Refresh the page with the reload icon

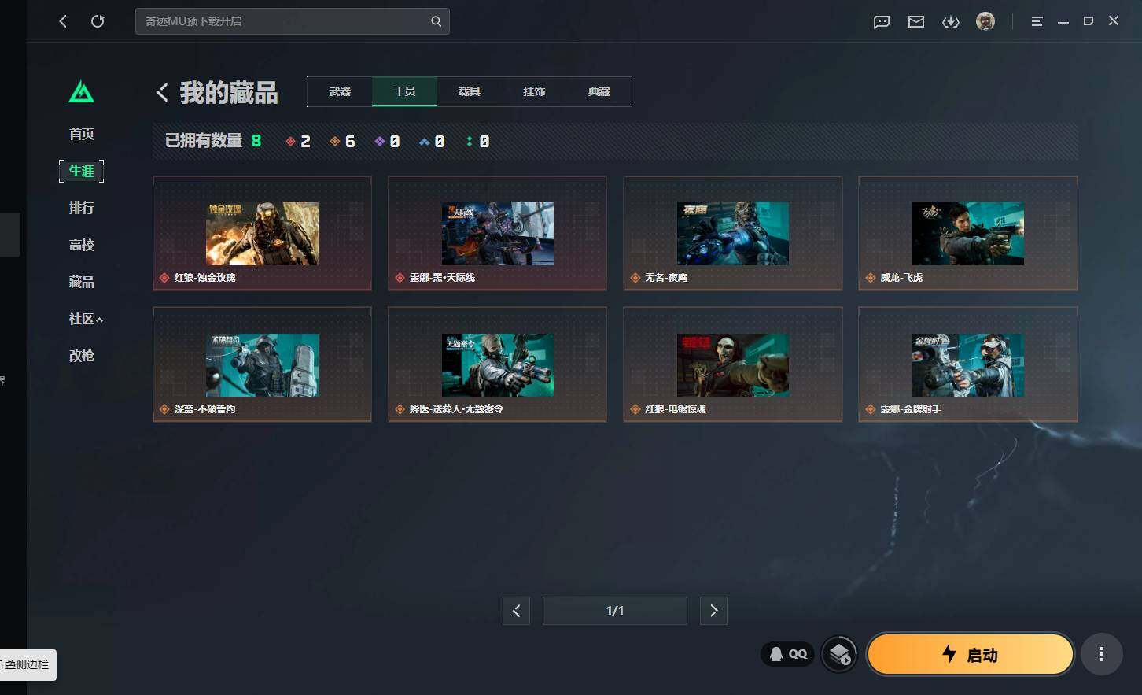(98, 21)
